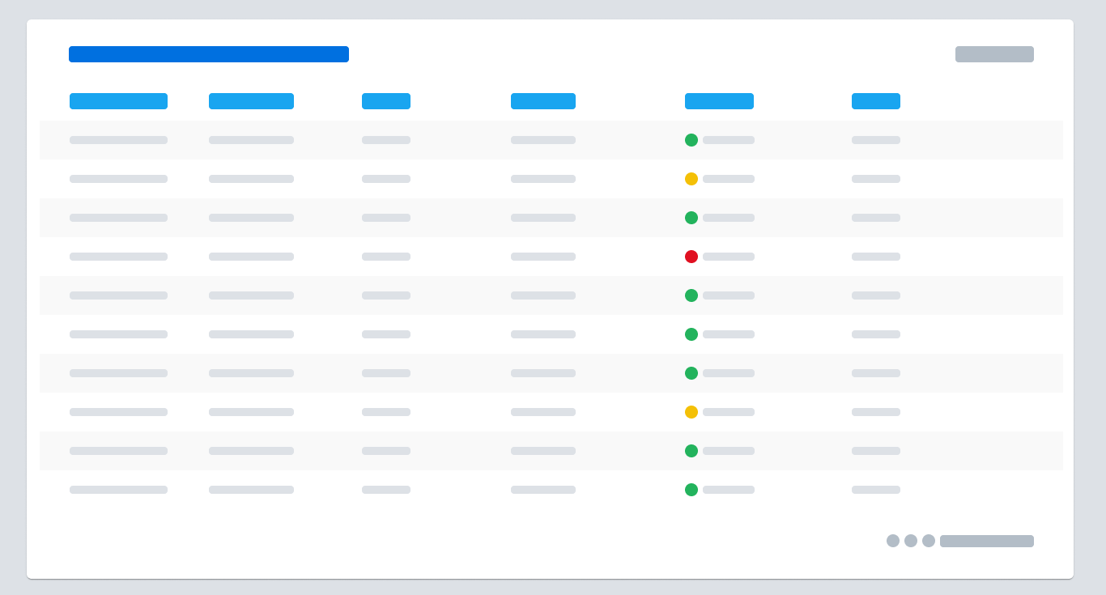Image resolution: width=1106 pixels, height=595 pixels.
Task: Click the gray pagination bar at bottom right
Action: [987, 541]
